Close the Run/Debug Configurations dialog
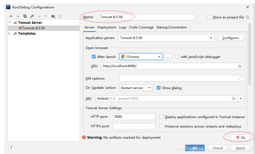Screen dimensions: 255x154 point(248,7)
